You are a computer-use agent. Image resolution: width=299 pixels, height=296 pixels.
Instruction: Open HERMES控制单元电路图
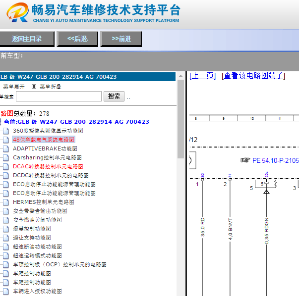(44, 202)
